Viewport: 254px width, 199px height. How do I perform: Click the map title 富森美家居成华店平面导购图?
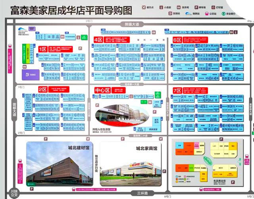pyautogui.click(x=71, y=10)
